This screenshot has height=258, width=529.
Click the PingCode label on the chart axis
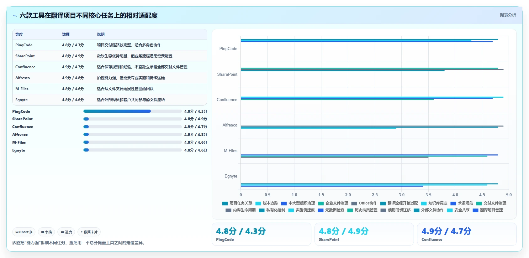228,49
